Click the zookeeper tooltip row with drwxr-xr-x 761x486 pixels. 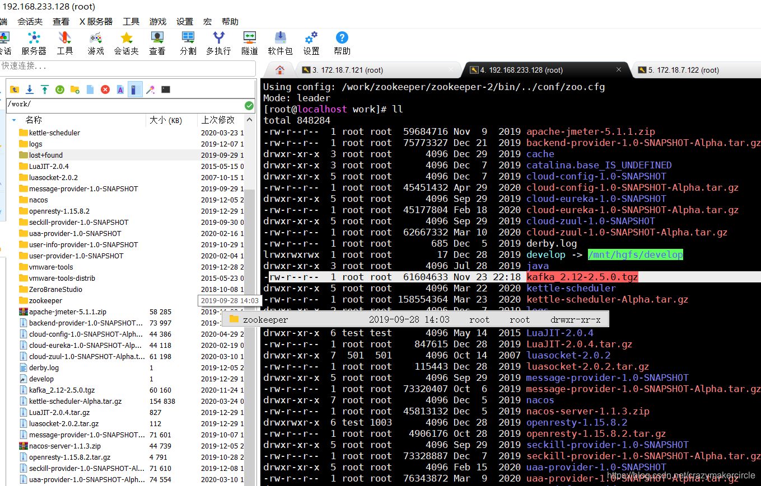tap(415, 320)
